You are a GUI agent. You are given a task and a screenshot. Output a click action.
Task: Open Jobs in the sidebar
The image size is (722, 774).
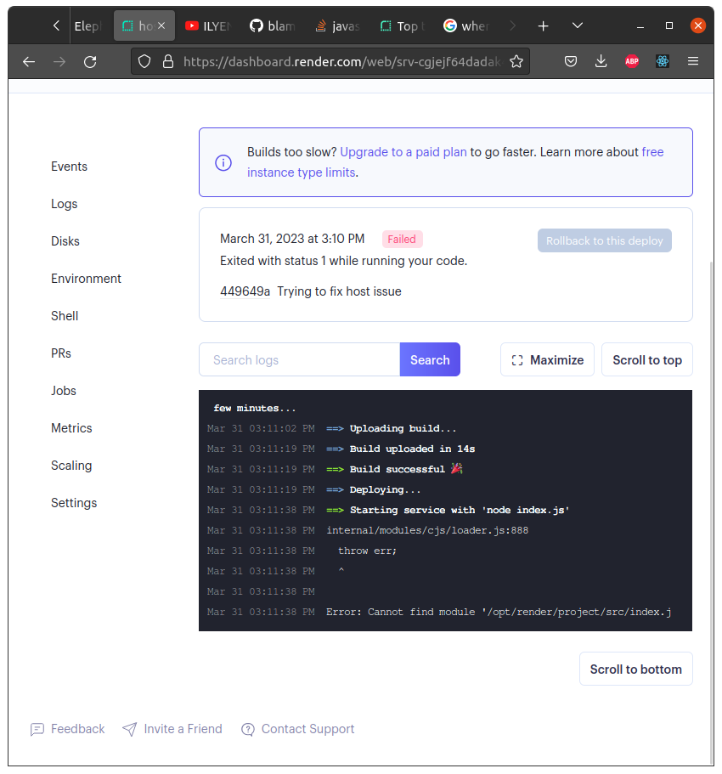(64, 391)
